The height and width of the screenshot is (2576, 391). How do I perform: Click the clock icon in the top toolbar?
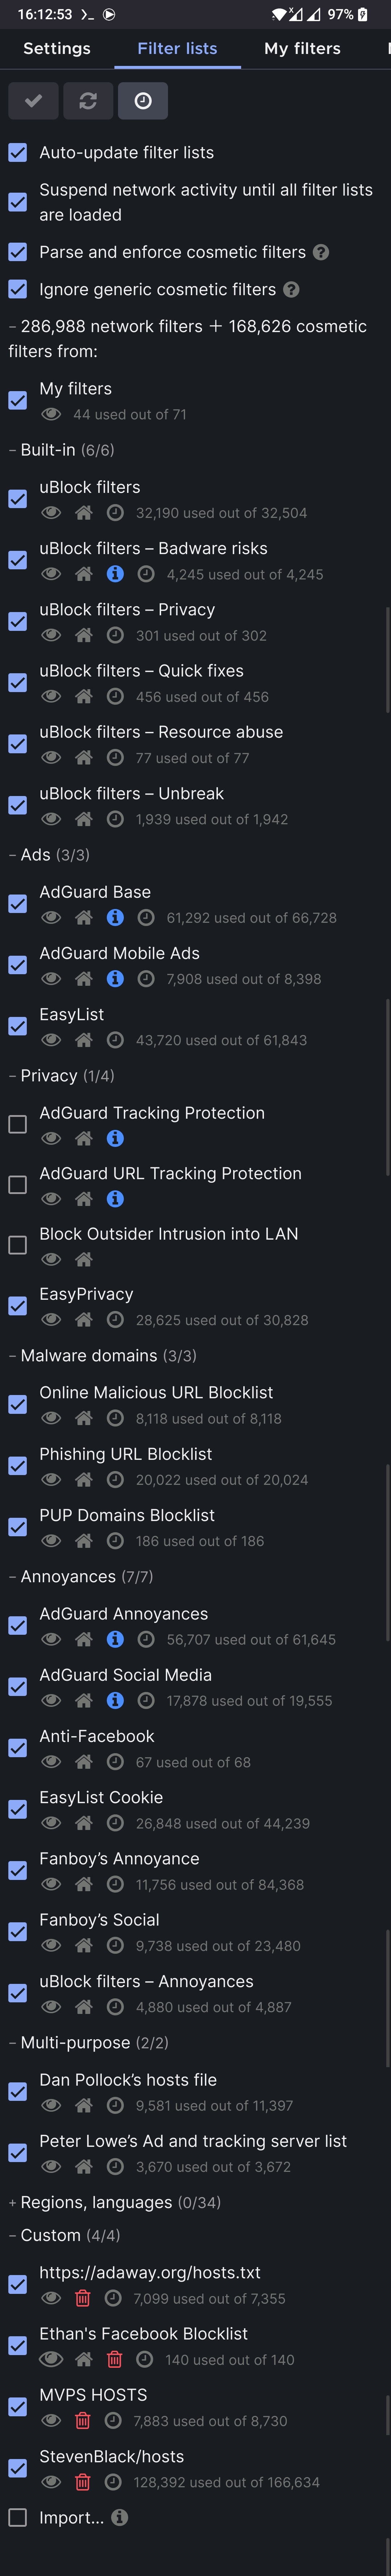143,101
